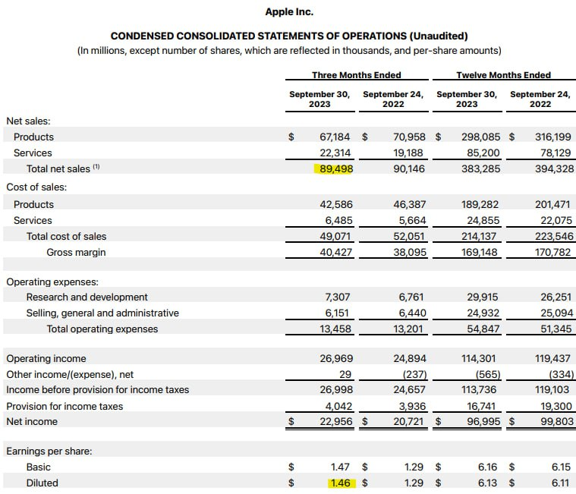This screenshot has width=576, height=494.
Task: Click the Three Months Ended column header
Action: (x=357, y=75)
